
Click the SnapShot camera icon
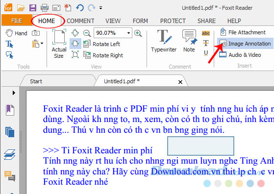[36, 33]
